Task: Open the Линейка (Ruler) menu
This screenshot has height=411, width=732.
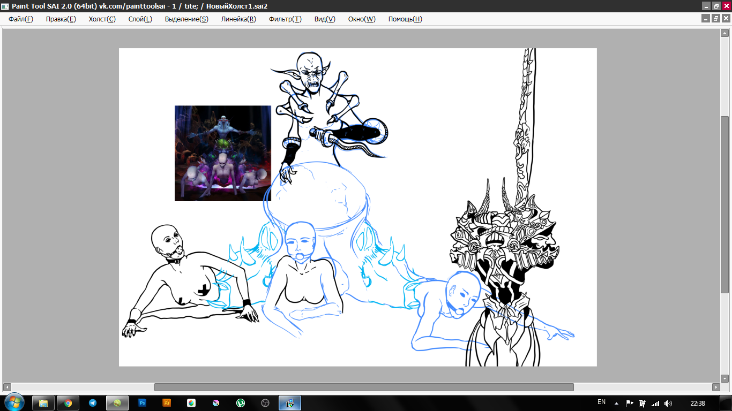Action: coord(238,19)
